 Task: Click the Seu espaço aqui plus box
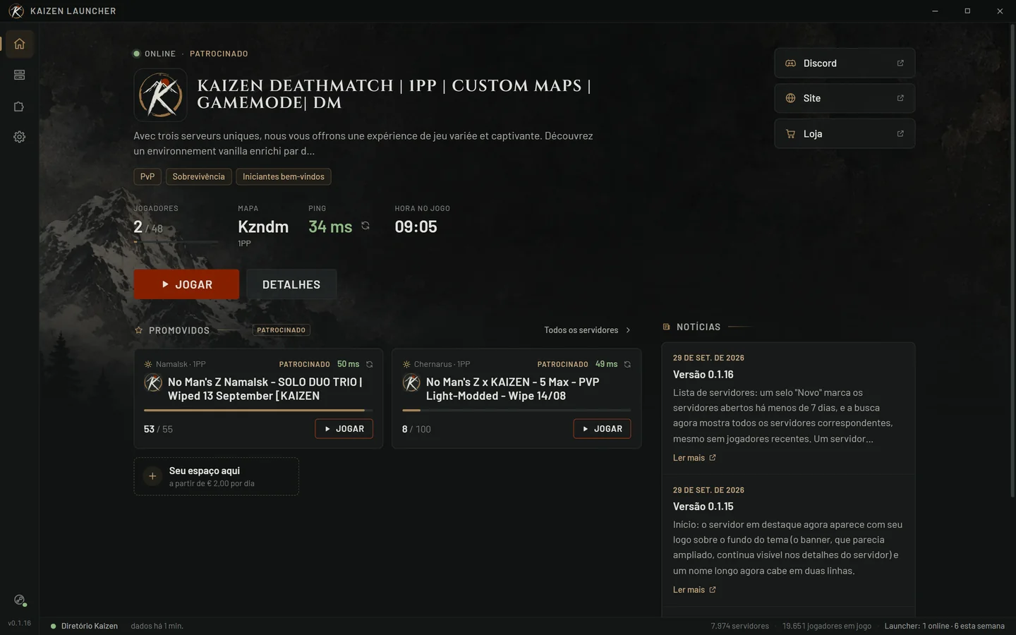pyautogui.click(x=216, y=476)
